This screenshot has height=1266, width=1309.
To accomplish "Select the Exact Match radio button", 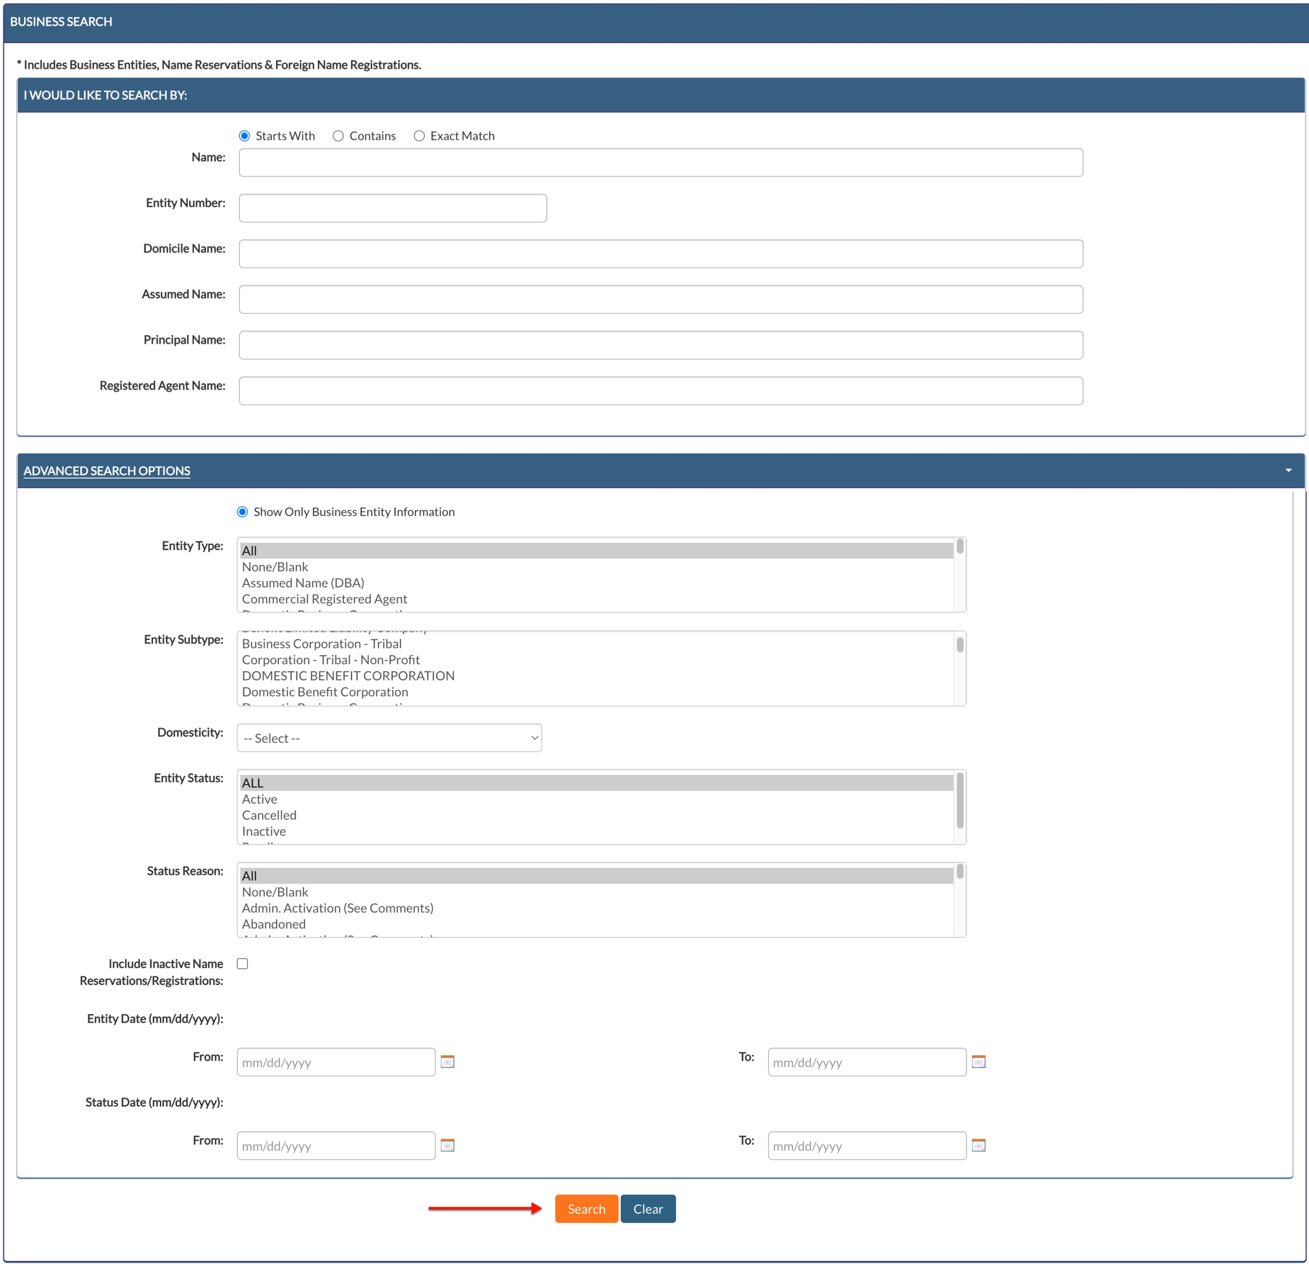I will [x=419, y=136].
